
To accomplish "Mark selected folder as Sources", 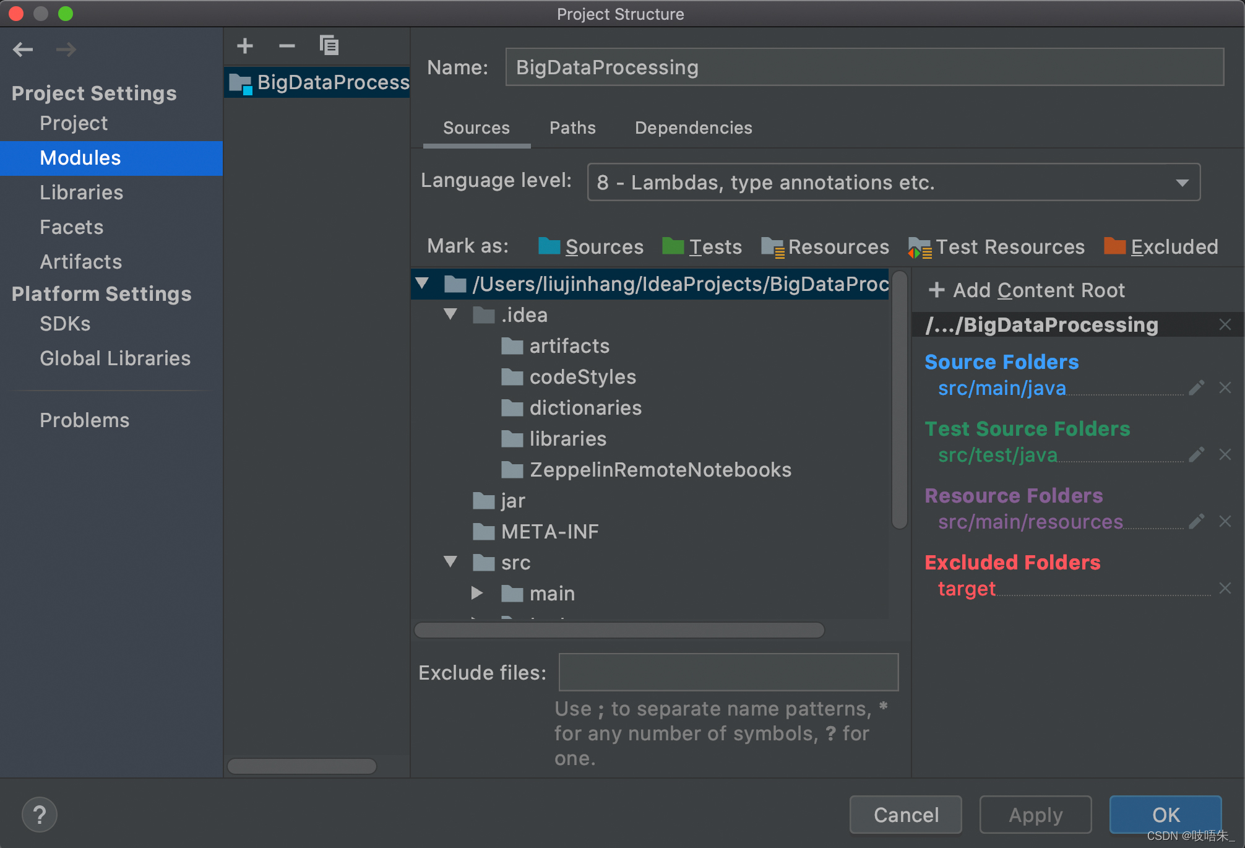I will (x=591, y=247).
